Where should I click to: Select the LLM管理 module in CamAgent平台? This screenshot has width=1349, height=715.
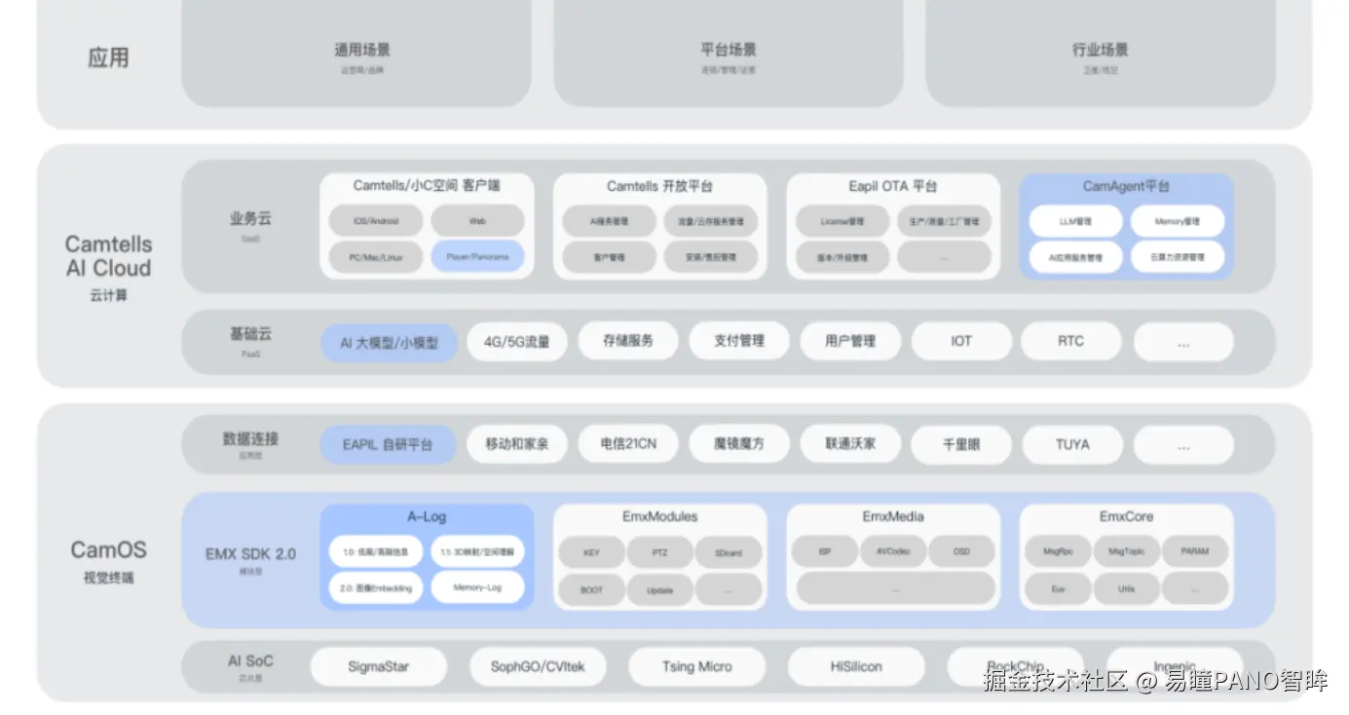coord(1074,220)
